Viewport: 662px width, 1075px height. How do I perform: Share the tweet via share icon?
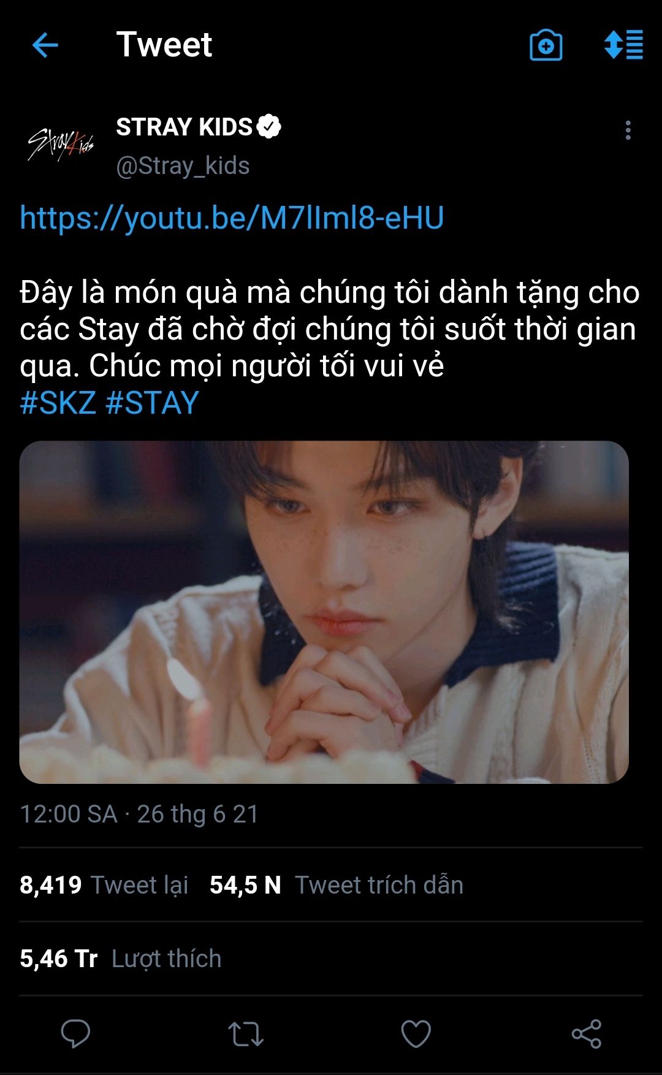point(587,1034)
